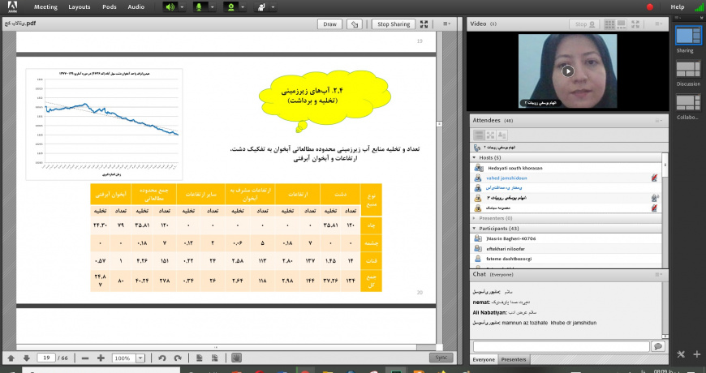Screen dimensions: 706x373
Task: Send the chat message with speech bubble button
Action: click(658, 346)
